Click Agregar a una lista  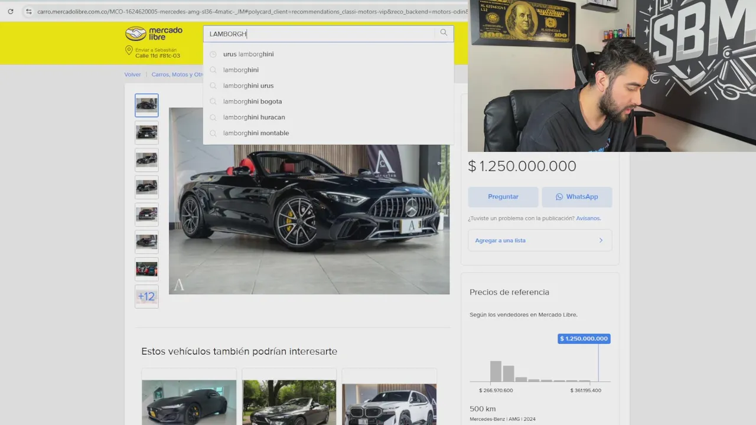[x=540, y=240]
